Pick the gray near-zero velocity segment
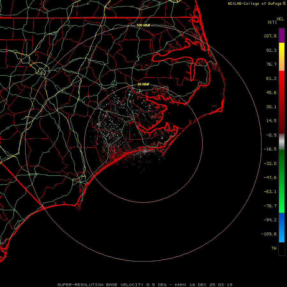The image size is (287, 287). [x=282, y=142]
